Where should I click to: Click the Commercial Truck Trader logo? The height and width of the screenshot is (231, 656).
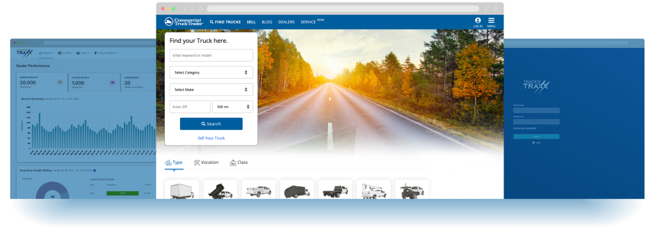coord(184,22)
